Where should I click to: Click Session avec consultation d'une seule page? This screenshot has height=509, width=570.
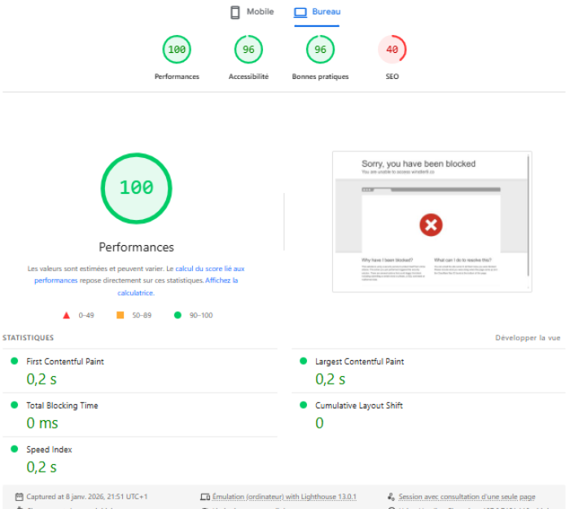[466, 497]
